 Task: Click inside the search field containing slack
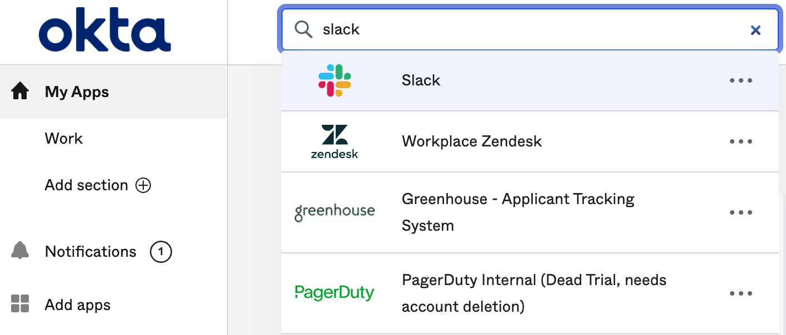click(x=530, y=29)
